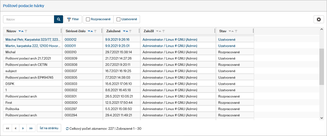The width and height of the screenshot is (327, 136).
Task: Tick the Uzatvorené checkbox
Action: tap(118, 19)
